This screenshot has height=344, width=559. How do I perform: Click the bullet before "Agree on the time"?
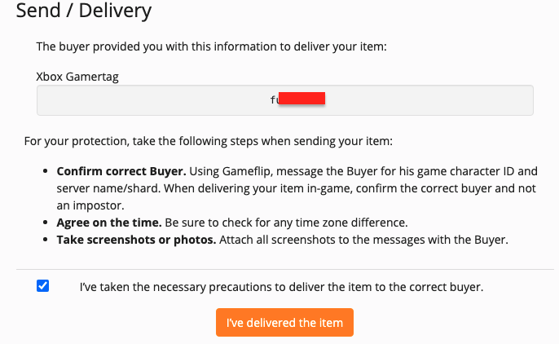(44, 223)
